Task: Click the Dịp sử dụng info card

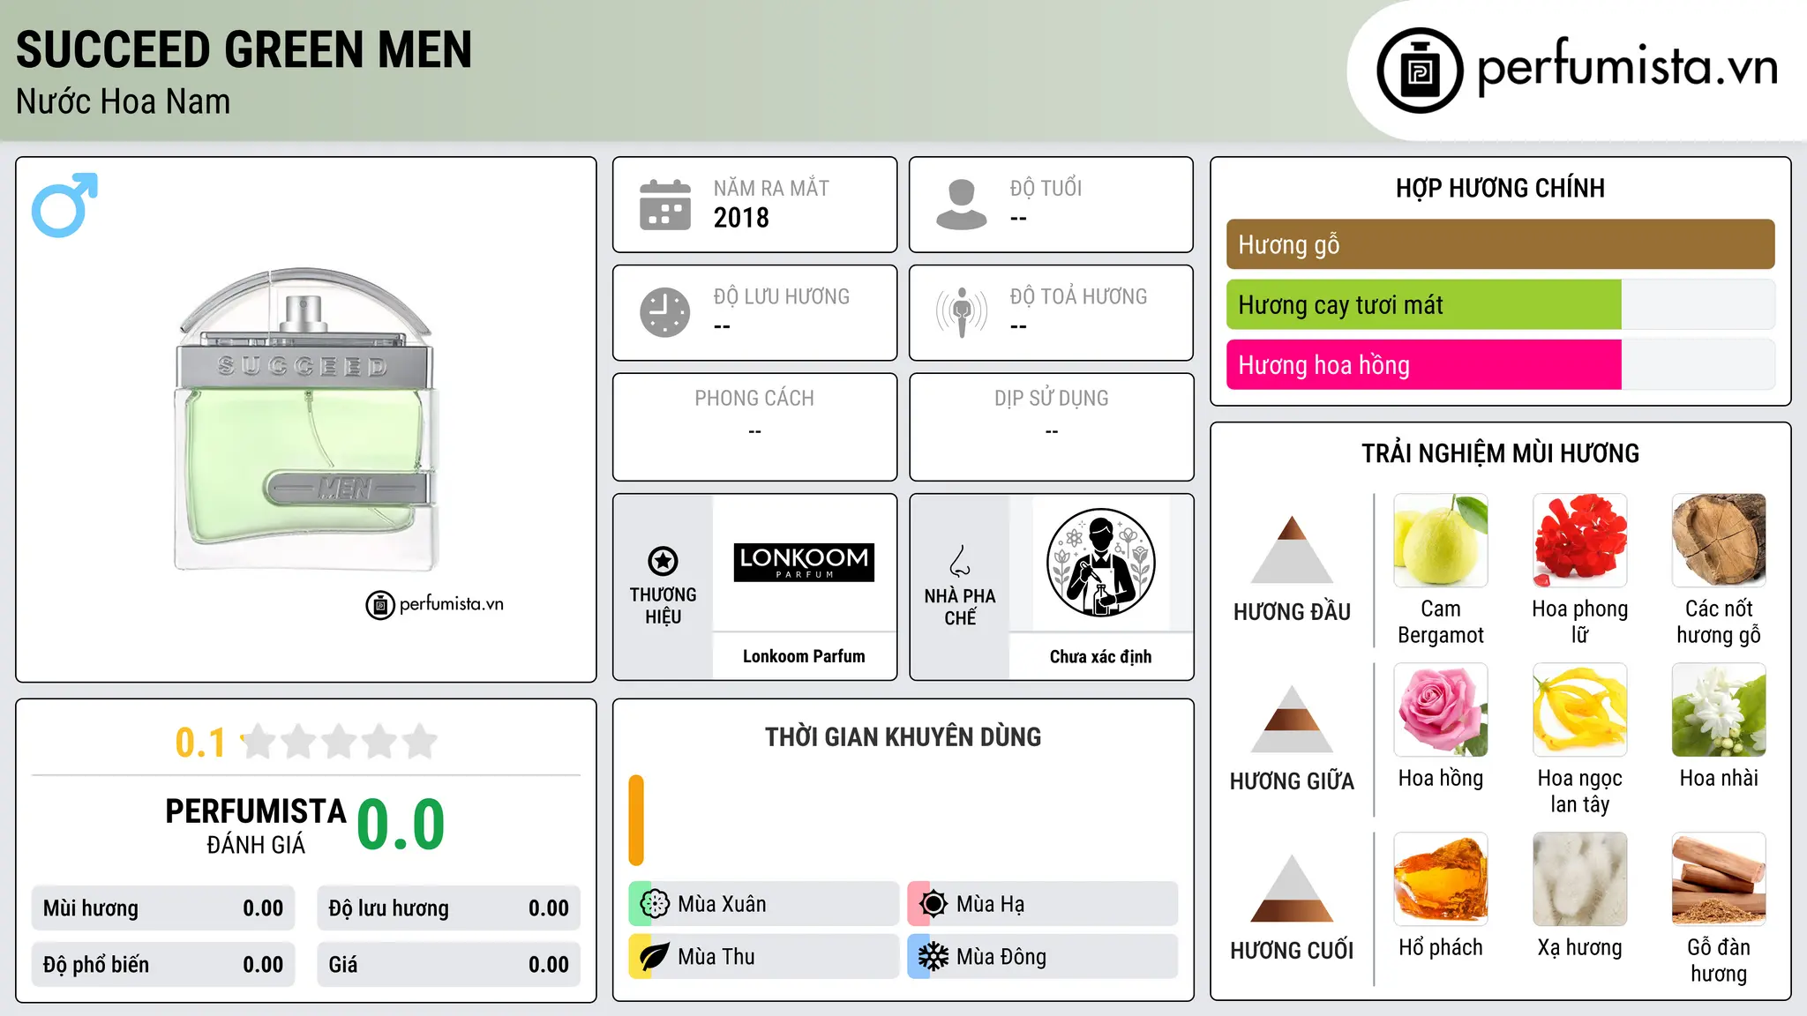Action: [x=1051, y=427]
